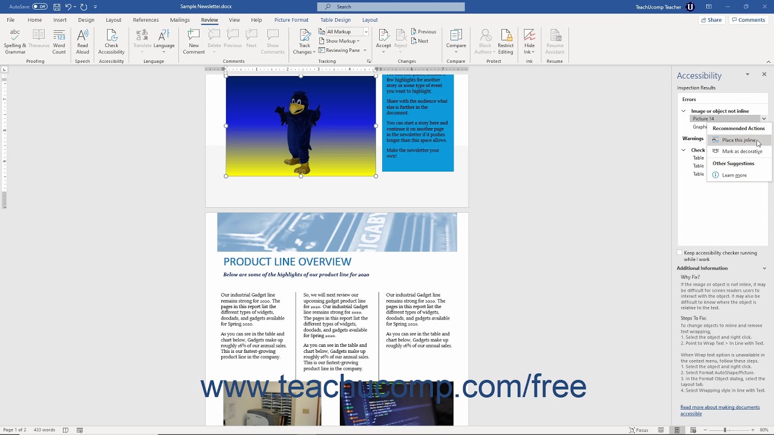
Task: Collapse the Image or object not inline group
Action: [683, 111]
